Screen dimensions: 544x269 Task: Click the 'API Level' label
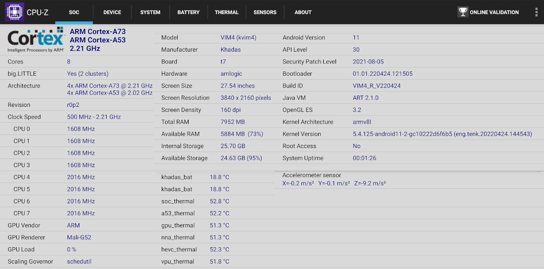(x=295, y=49)
